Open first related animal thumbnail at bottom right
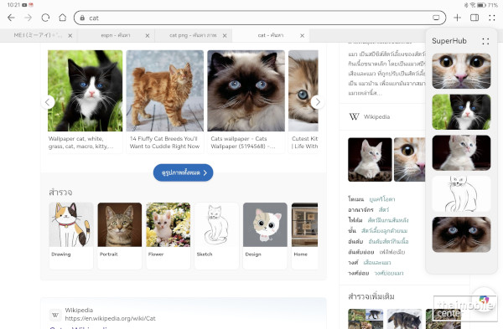 (366, 319)
